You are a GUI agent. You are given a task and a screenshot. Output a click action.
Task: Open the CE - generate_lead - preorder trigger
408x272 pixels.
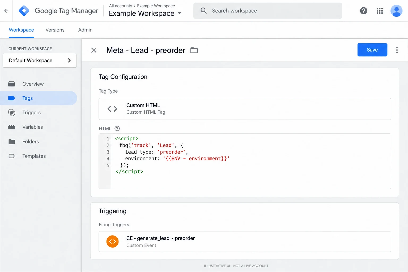click(245, 241)
